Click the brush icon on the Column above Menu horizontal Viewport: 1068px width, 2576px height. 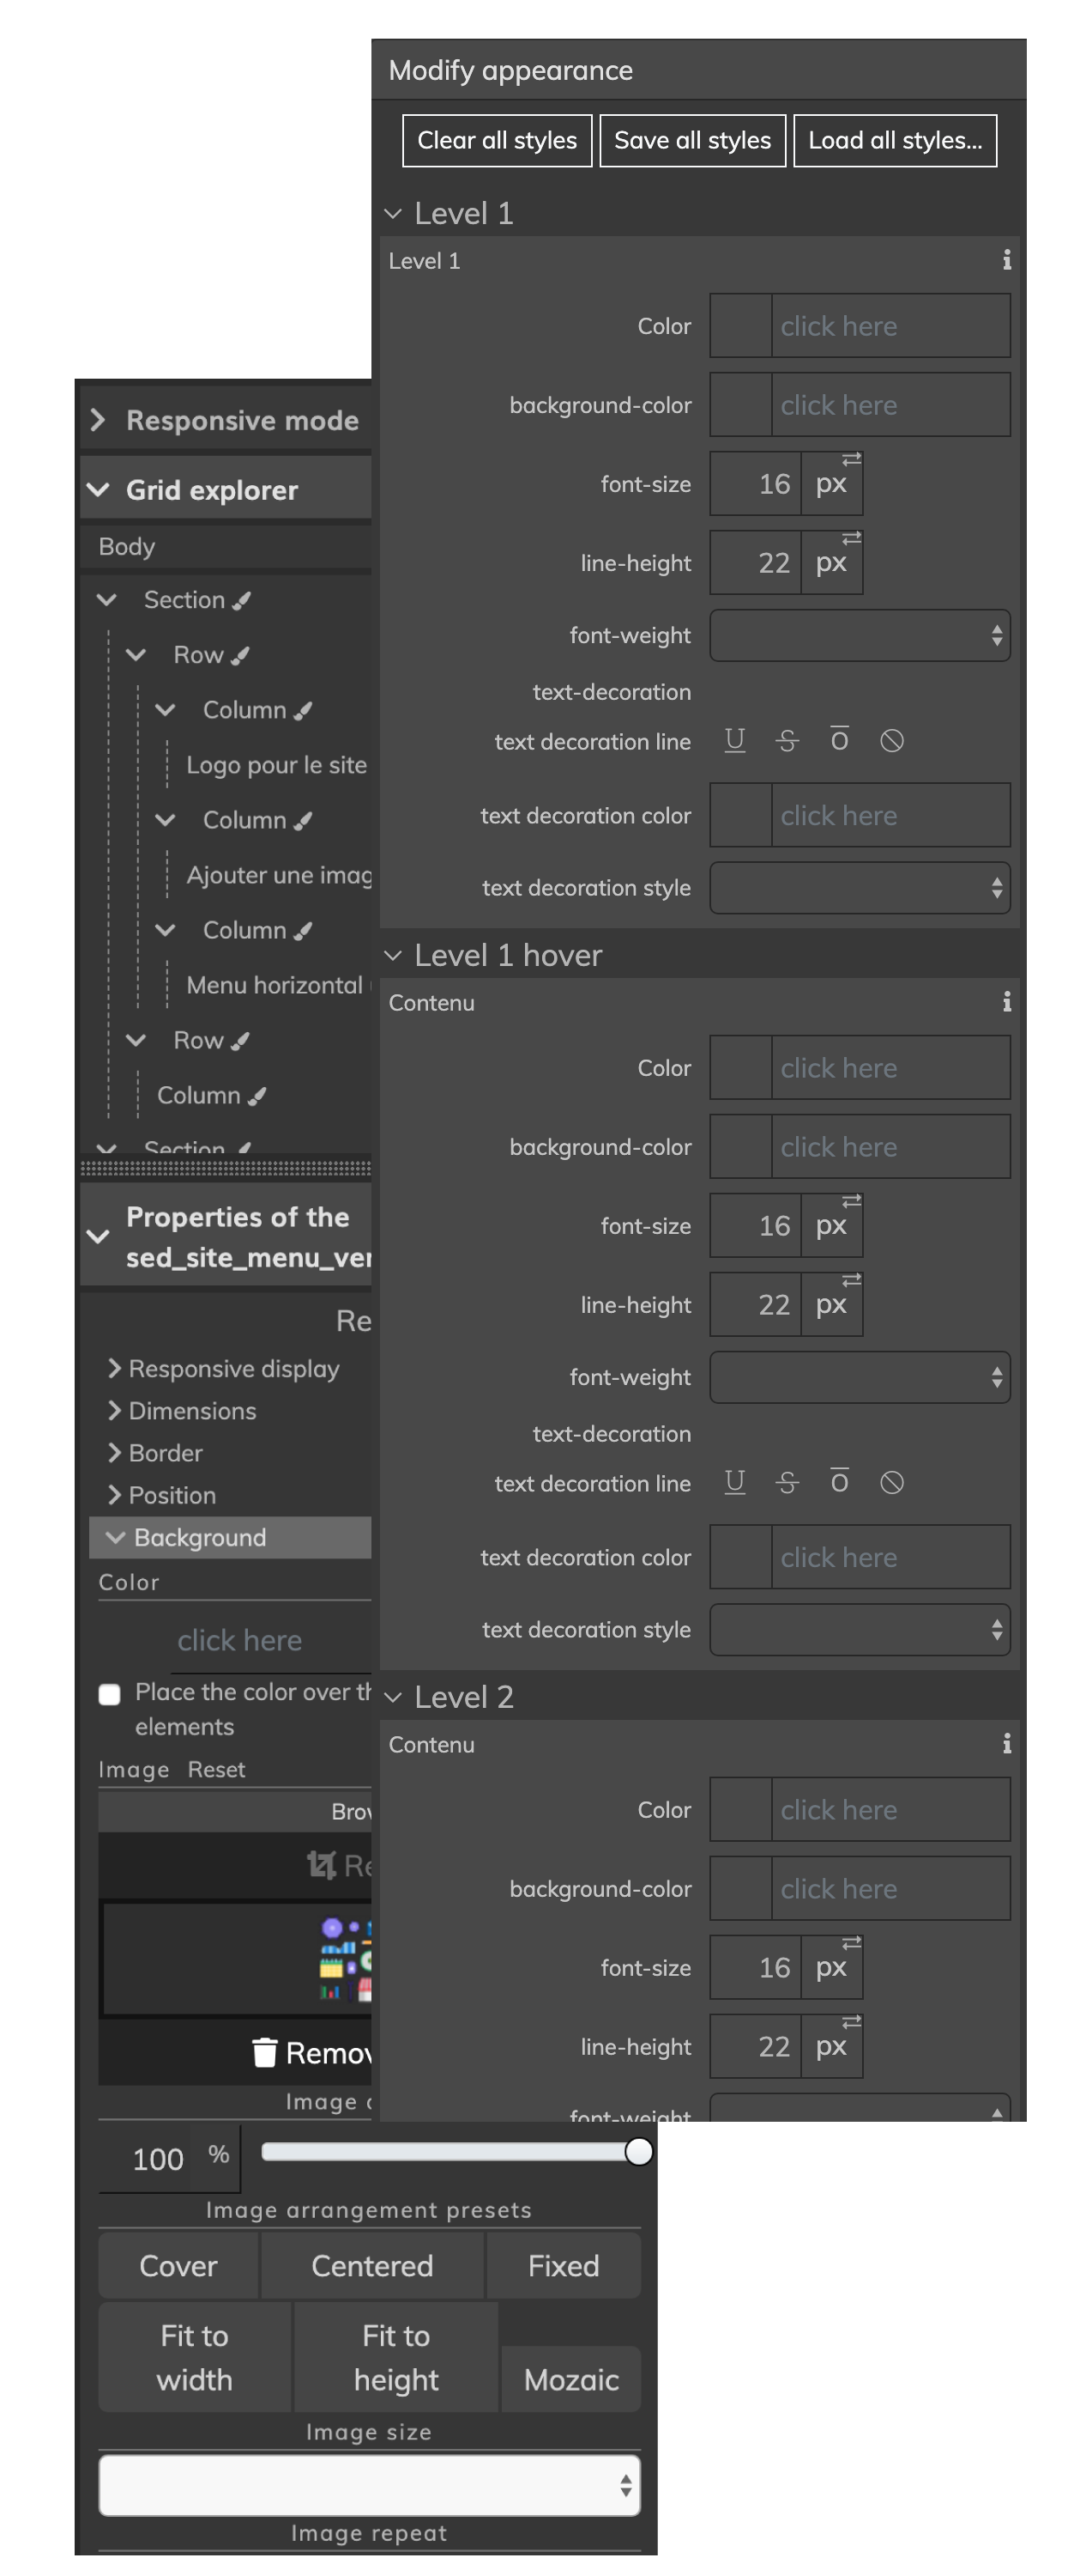(303, 930)
